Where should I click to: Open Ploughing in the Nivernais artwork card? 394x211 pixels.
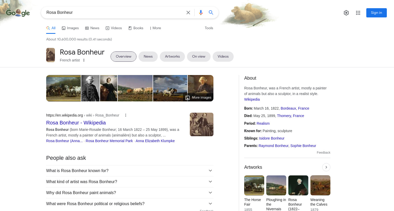pos(276,193)
